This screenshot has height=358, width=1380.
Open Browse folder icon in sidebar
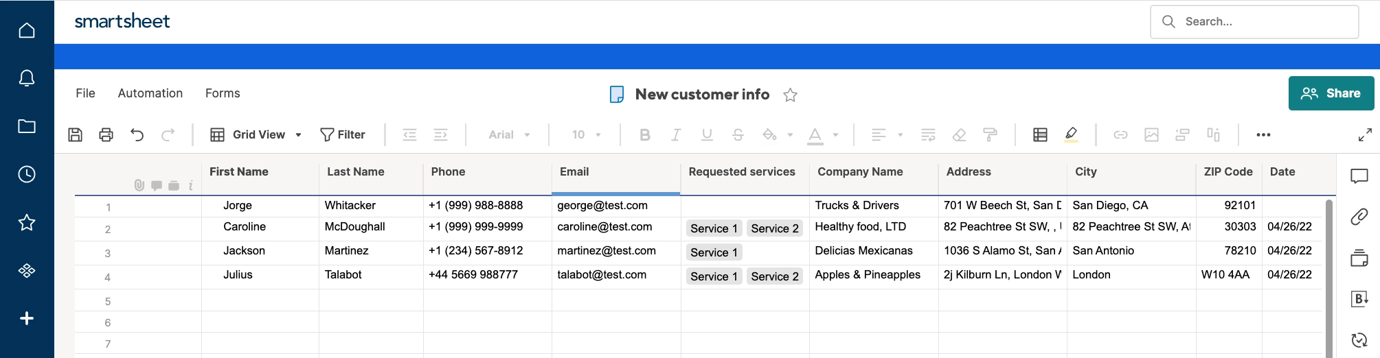[27, 126]
